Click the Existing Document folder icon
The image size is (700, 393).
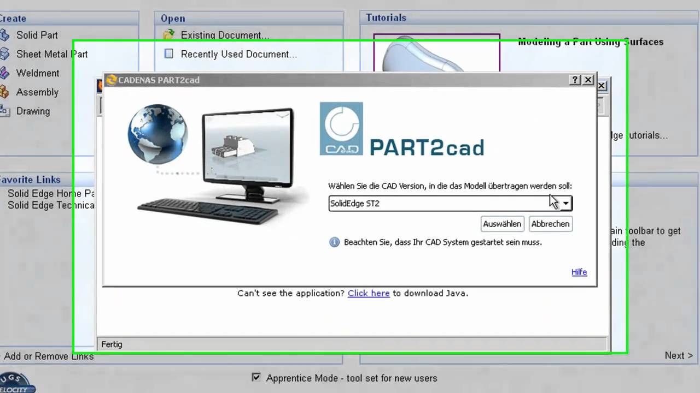click(x=169, y=35)
